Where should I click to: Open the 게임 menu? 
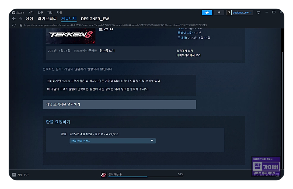tap(50, 12)
